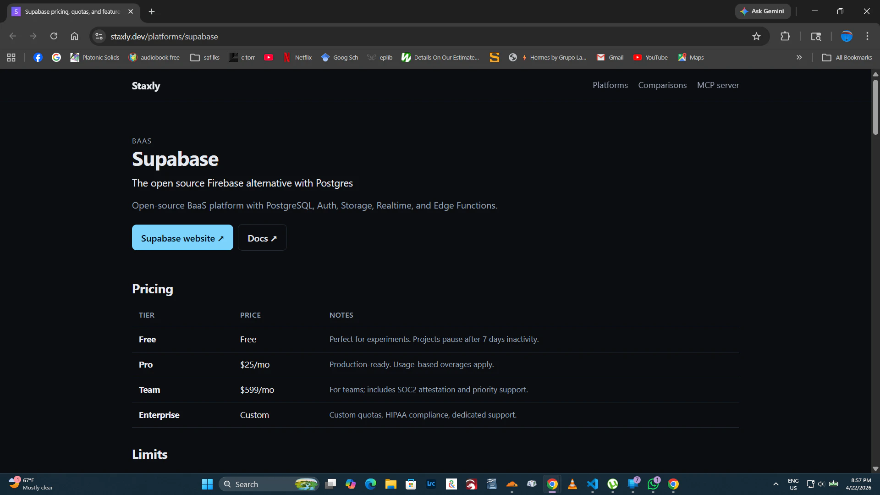Image resolution: width=880 pixels, height=495 pixels.
Task: Switch the ENG US input language
Action: tap(793, 484)
